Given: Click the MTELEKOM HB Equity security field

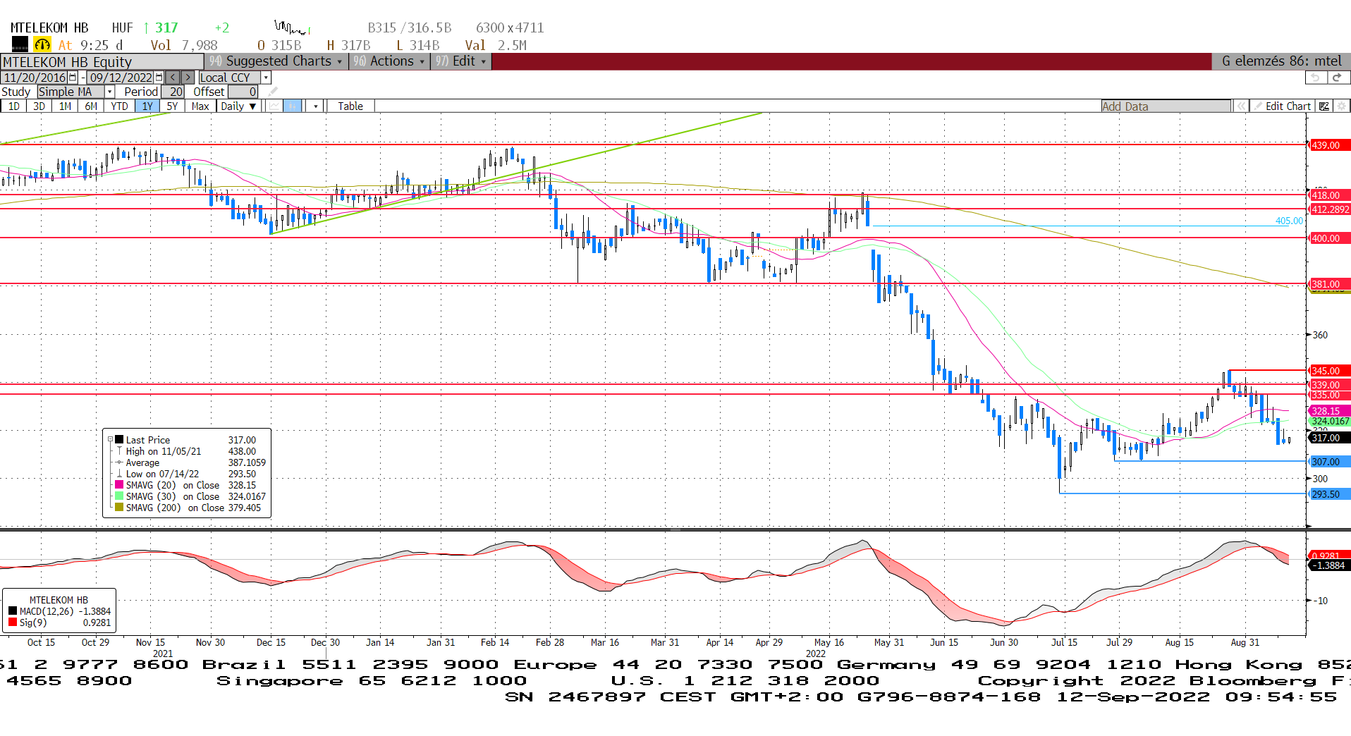Looking at the screenshot, I should pos(102,61).
